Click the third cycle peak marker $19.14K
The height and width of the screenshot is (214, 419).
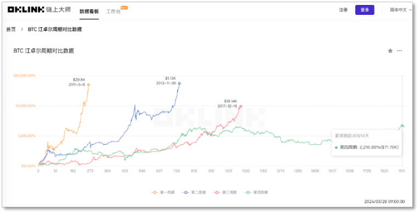pos(241,106)
